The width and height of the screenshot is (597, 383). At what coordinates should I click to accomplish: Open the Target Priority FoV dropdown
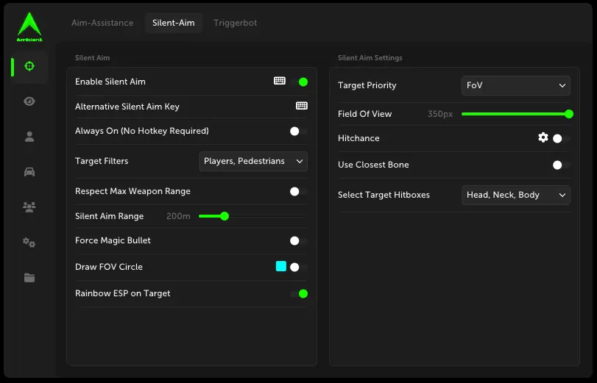pos(515,85)
